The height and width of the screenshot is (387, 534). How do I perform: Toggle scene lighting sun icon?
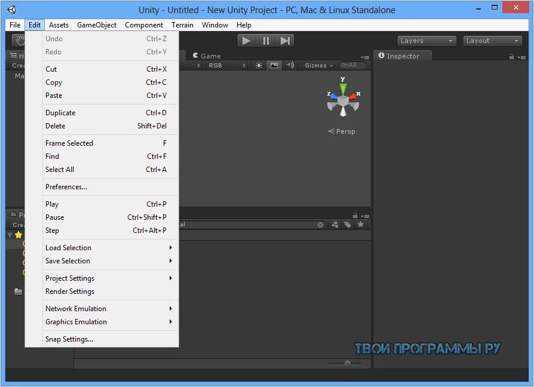pyautogui.click(x=259, y=65)
